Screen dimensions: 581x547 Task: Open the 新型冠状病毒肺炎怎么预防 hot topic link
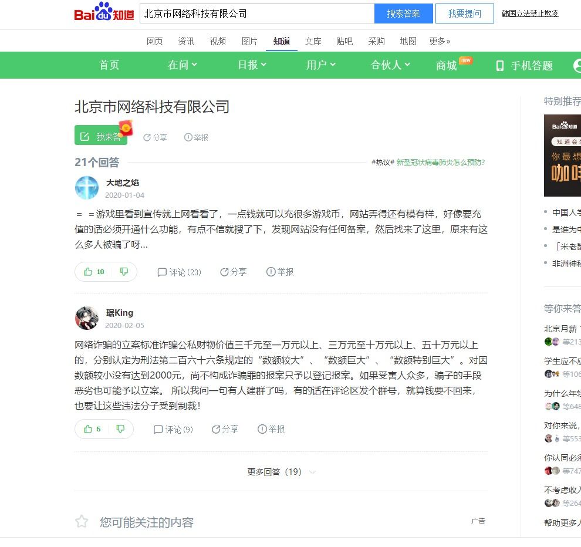[441, 163]
